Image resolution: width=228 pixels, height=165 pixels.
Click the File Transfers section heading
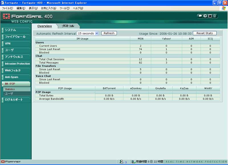click(46, 66)
